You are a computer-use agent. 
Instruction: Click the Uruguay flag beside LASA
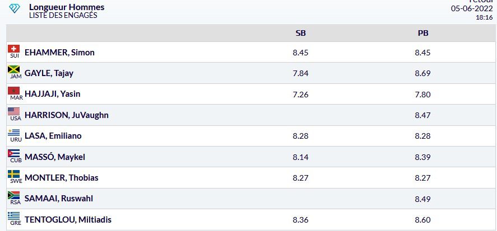[13, 133]
